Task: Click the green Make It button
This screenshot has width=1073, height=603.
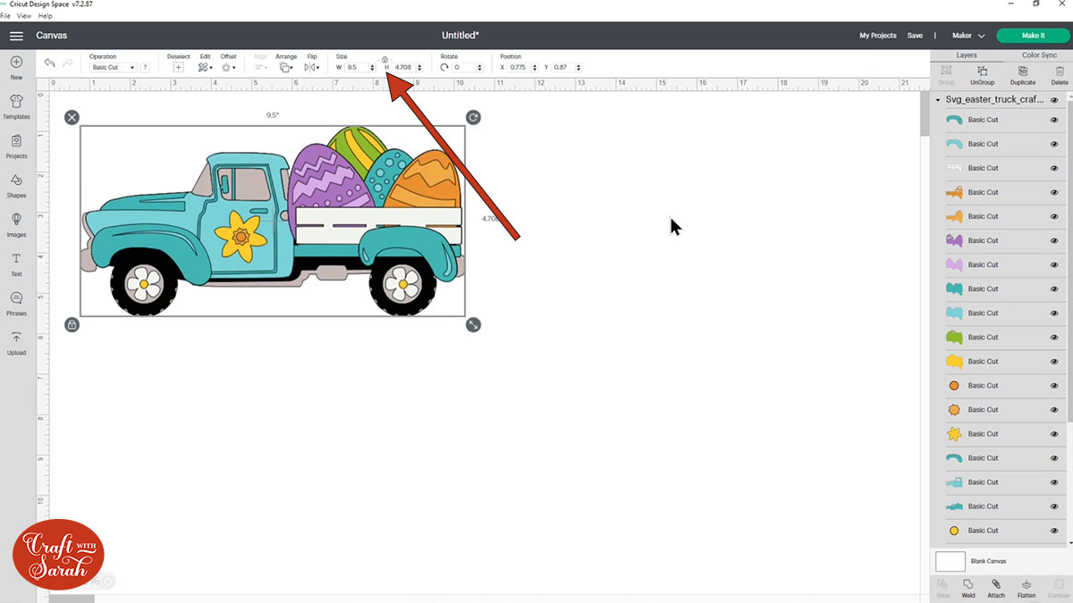Action: point(1033,35)
